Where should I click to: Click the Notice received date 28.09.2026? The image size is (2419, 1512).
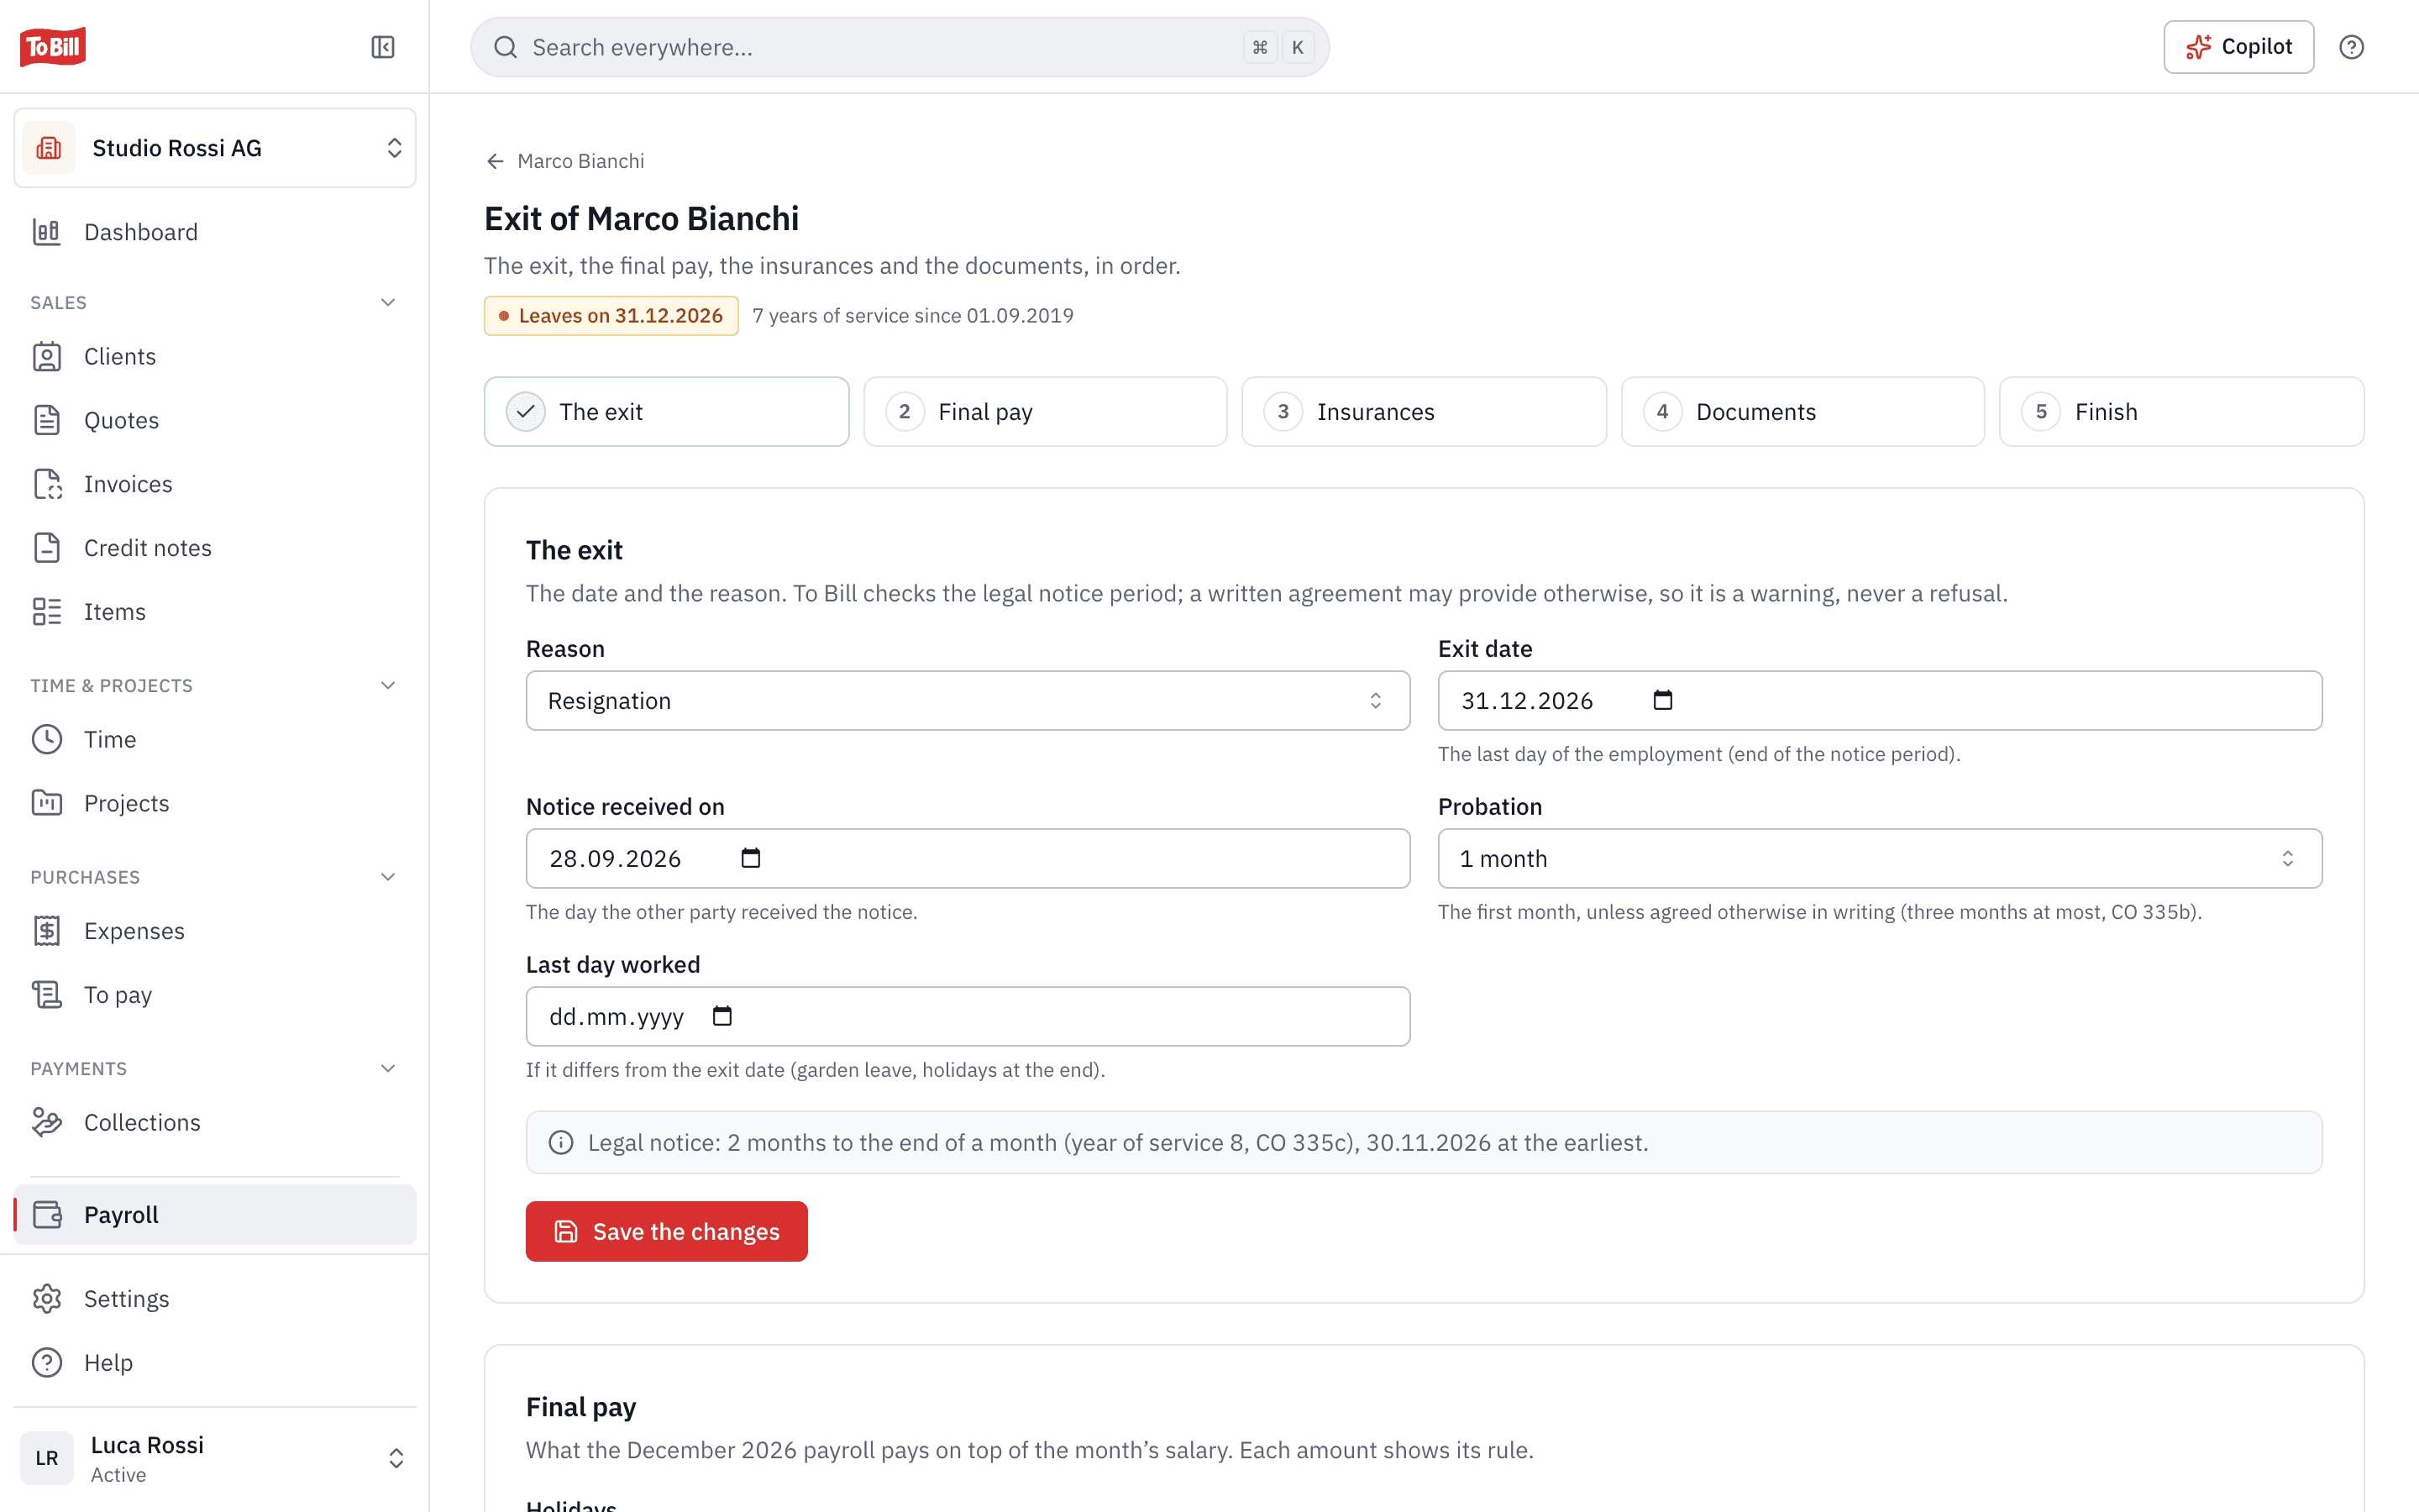tap(968, 858)
